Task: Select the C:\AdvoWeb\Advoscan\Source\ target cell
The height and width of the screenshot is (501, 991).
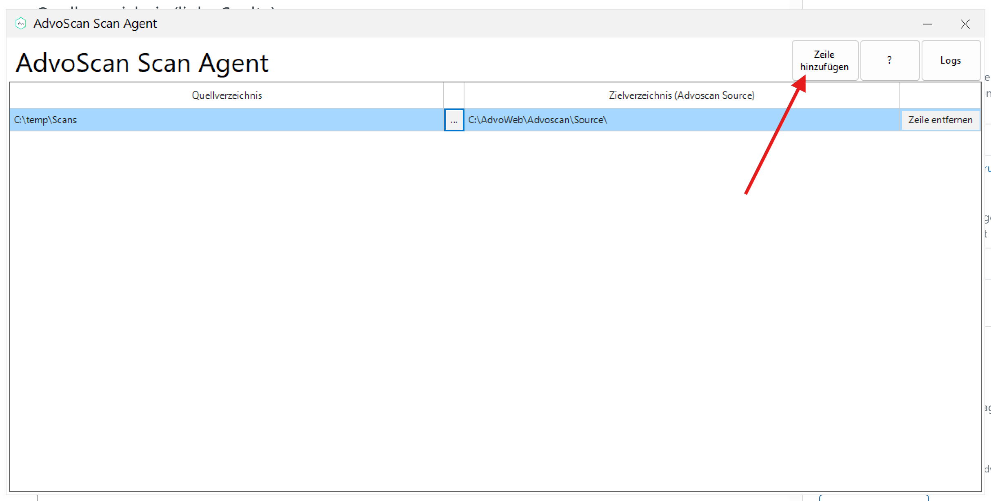Action: 681,120
